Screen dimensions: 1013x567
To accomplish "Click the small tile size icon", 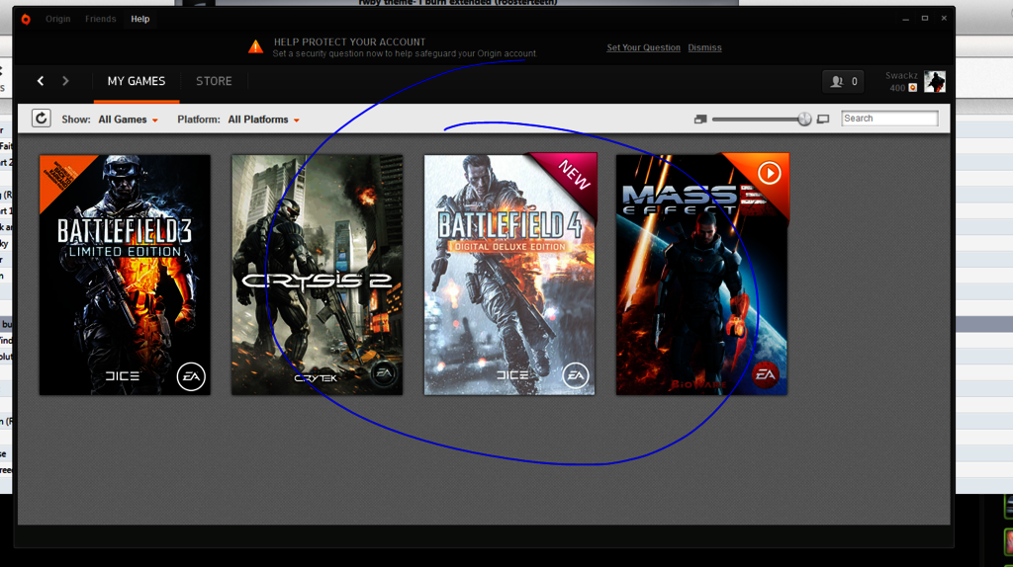I will pyautogui.click(x=700, y=120).
